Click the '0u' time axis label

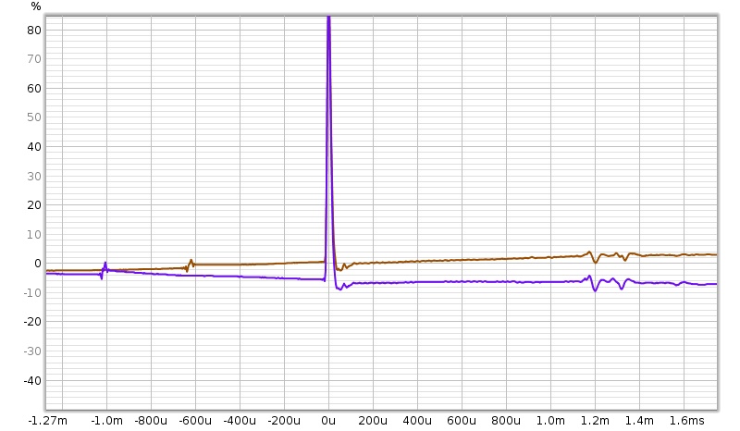pyautogui.click(x=328, y=421)
